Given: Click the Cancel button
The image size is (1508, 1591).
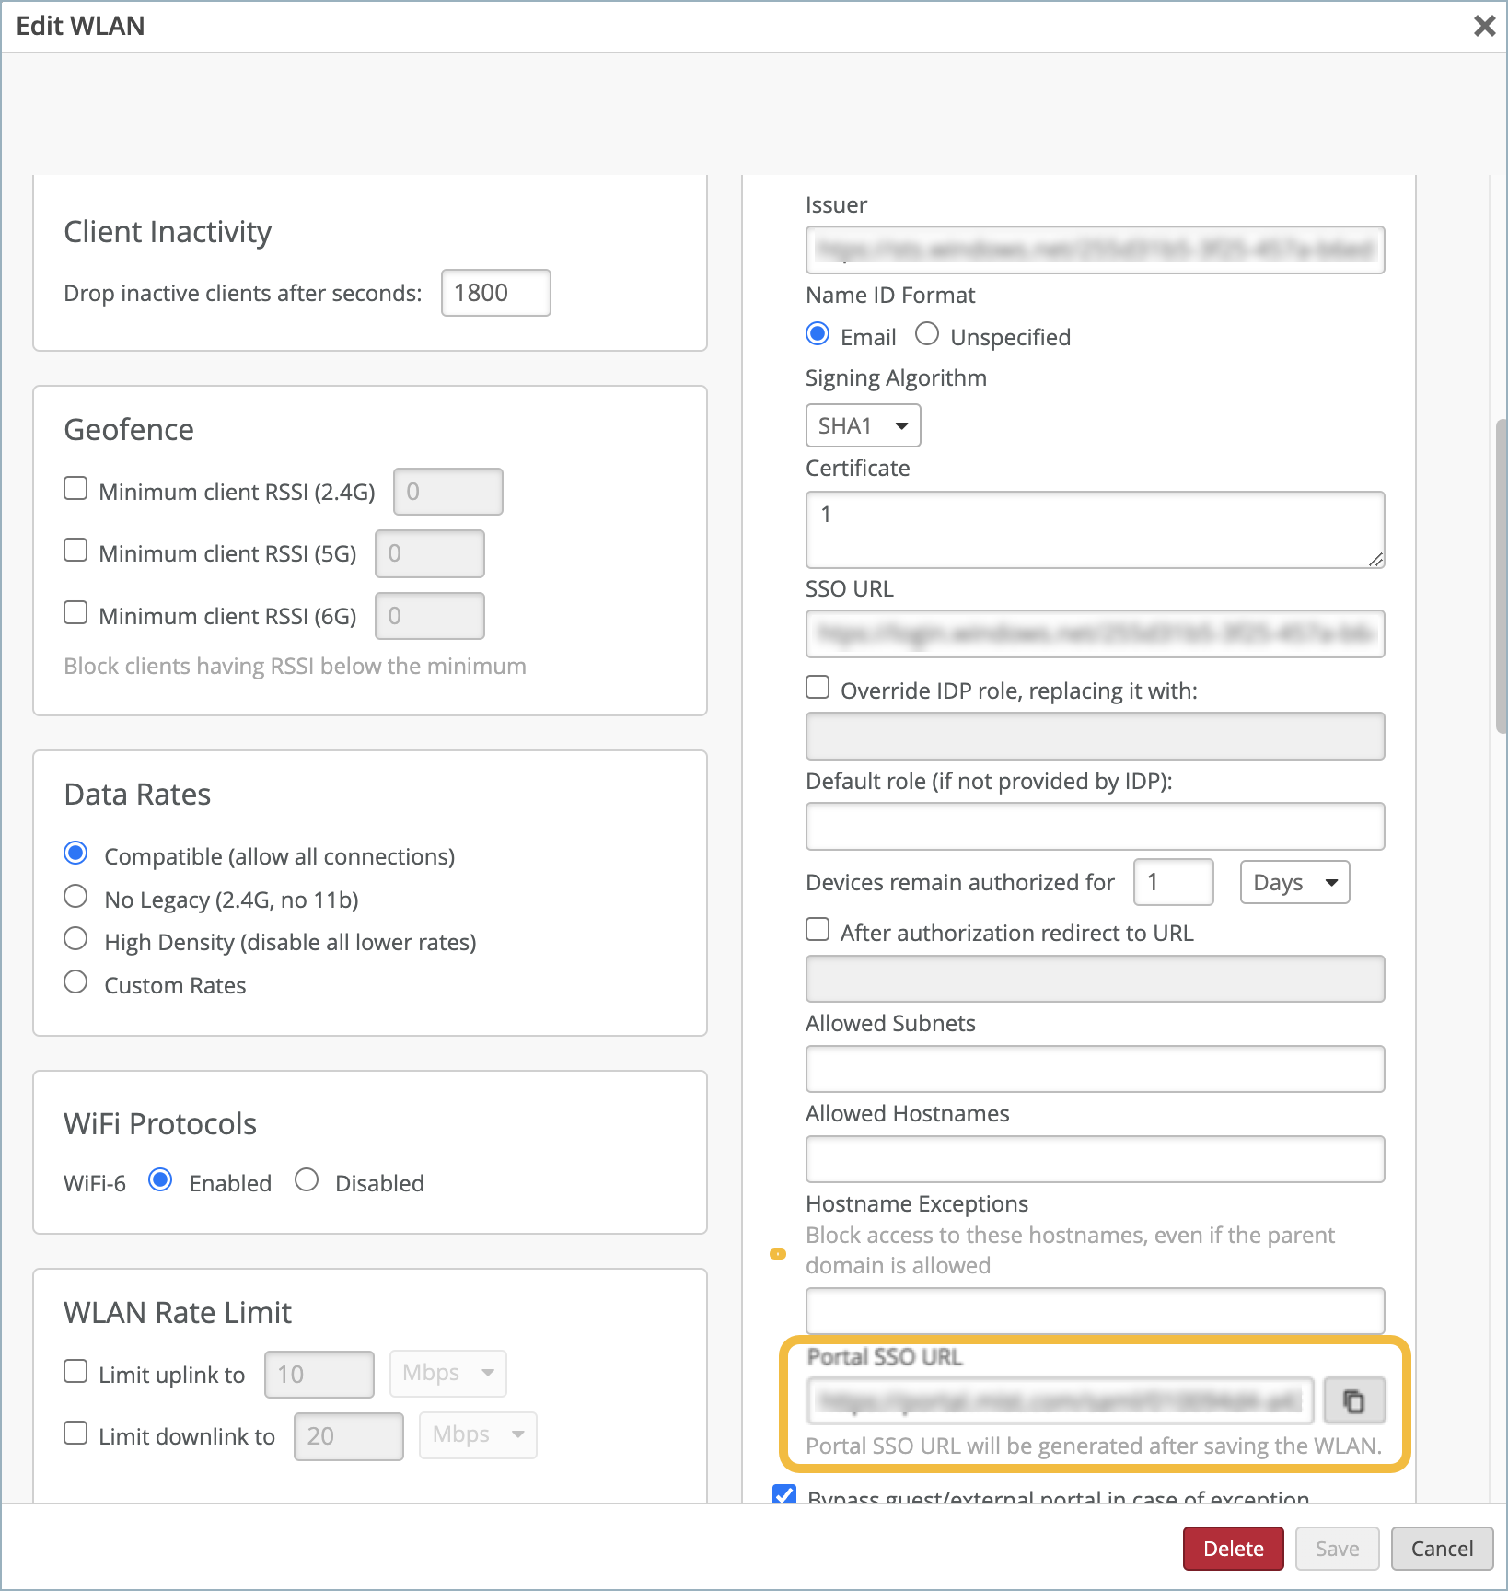Looking at the screenshot, I should tap(1442, 1549).
